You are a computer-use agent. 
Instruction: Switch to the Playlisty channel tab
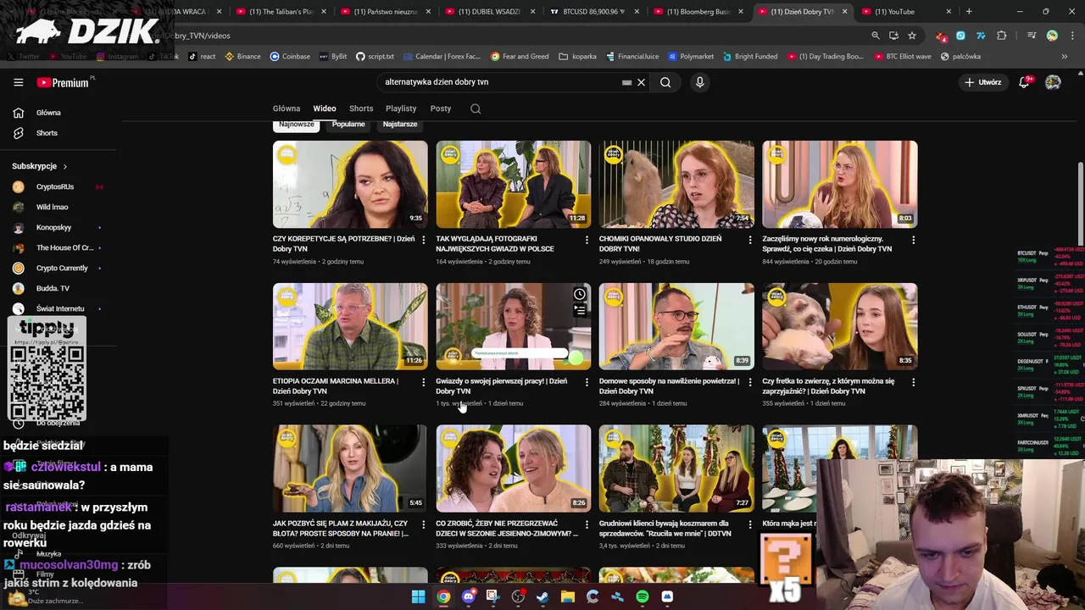(401, 108)
